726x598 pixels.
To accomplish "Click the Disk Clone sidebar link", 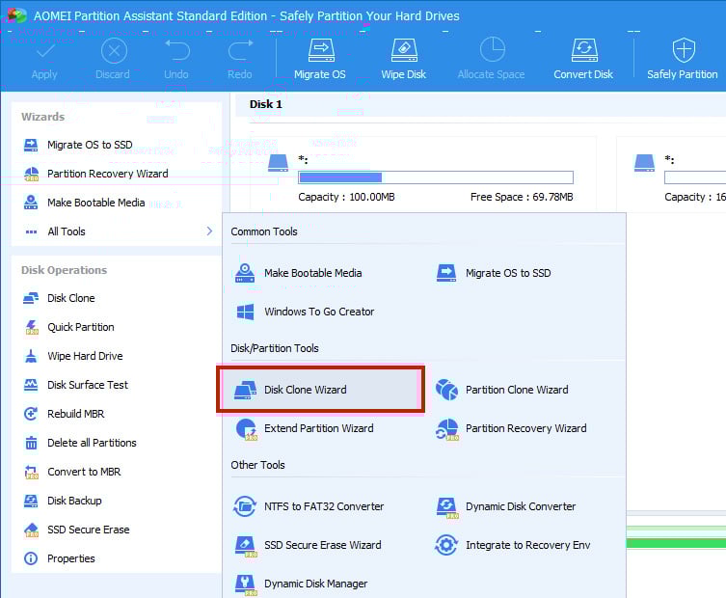I will [70, 298].
